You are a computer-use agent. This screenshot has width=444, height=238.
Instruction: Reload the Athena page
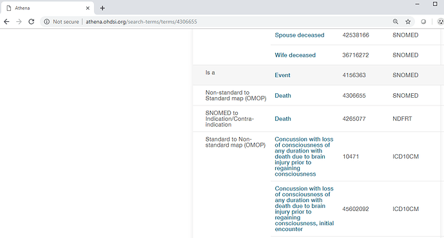[32, 22]
